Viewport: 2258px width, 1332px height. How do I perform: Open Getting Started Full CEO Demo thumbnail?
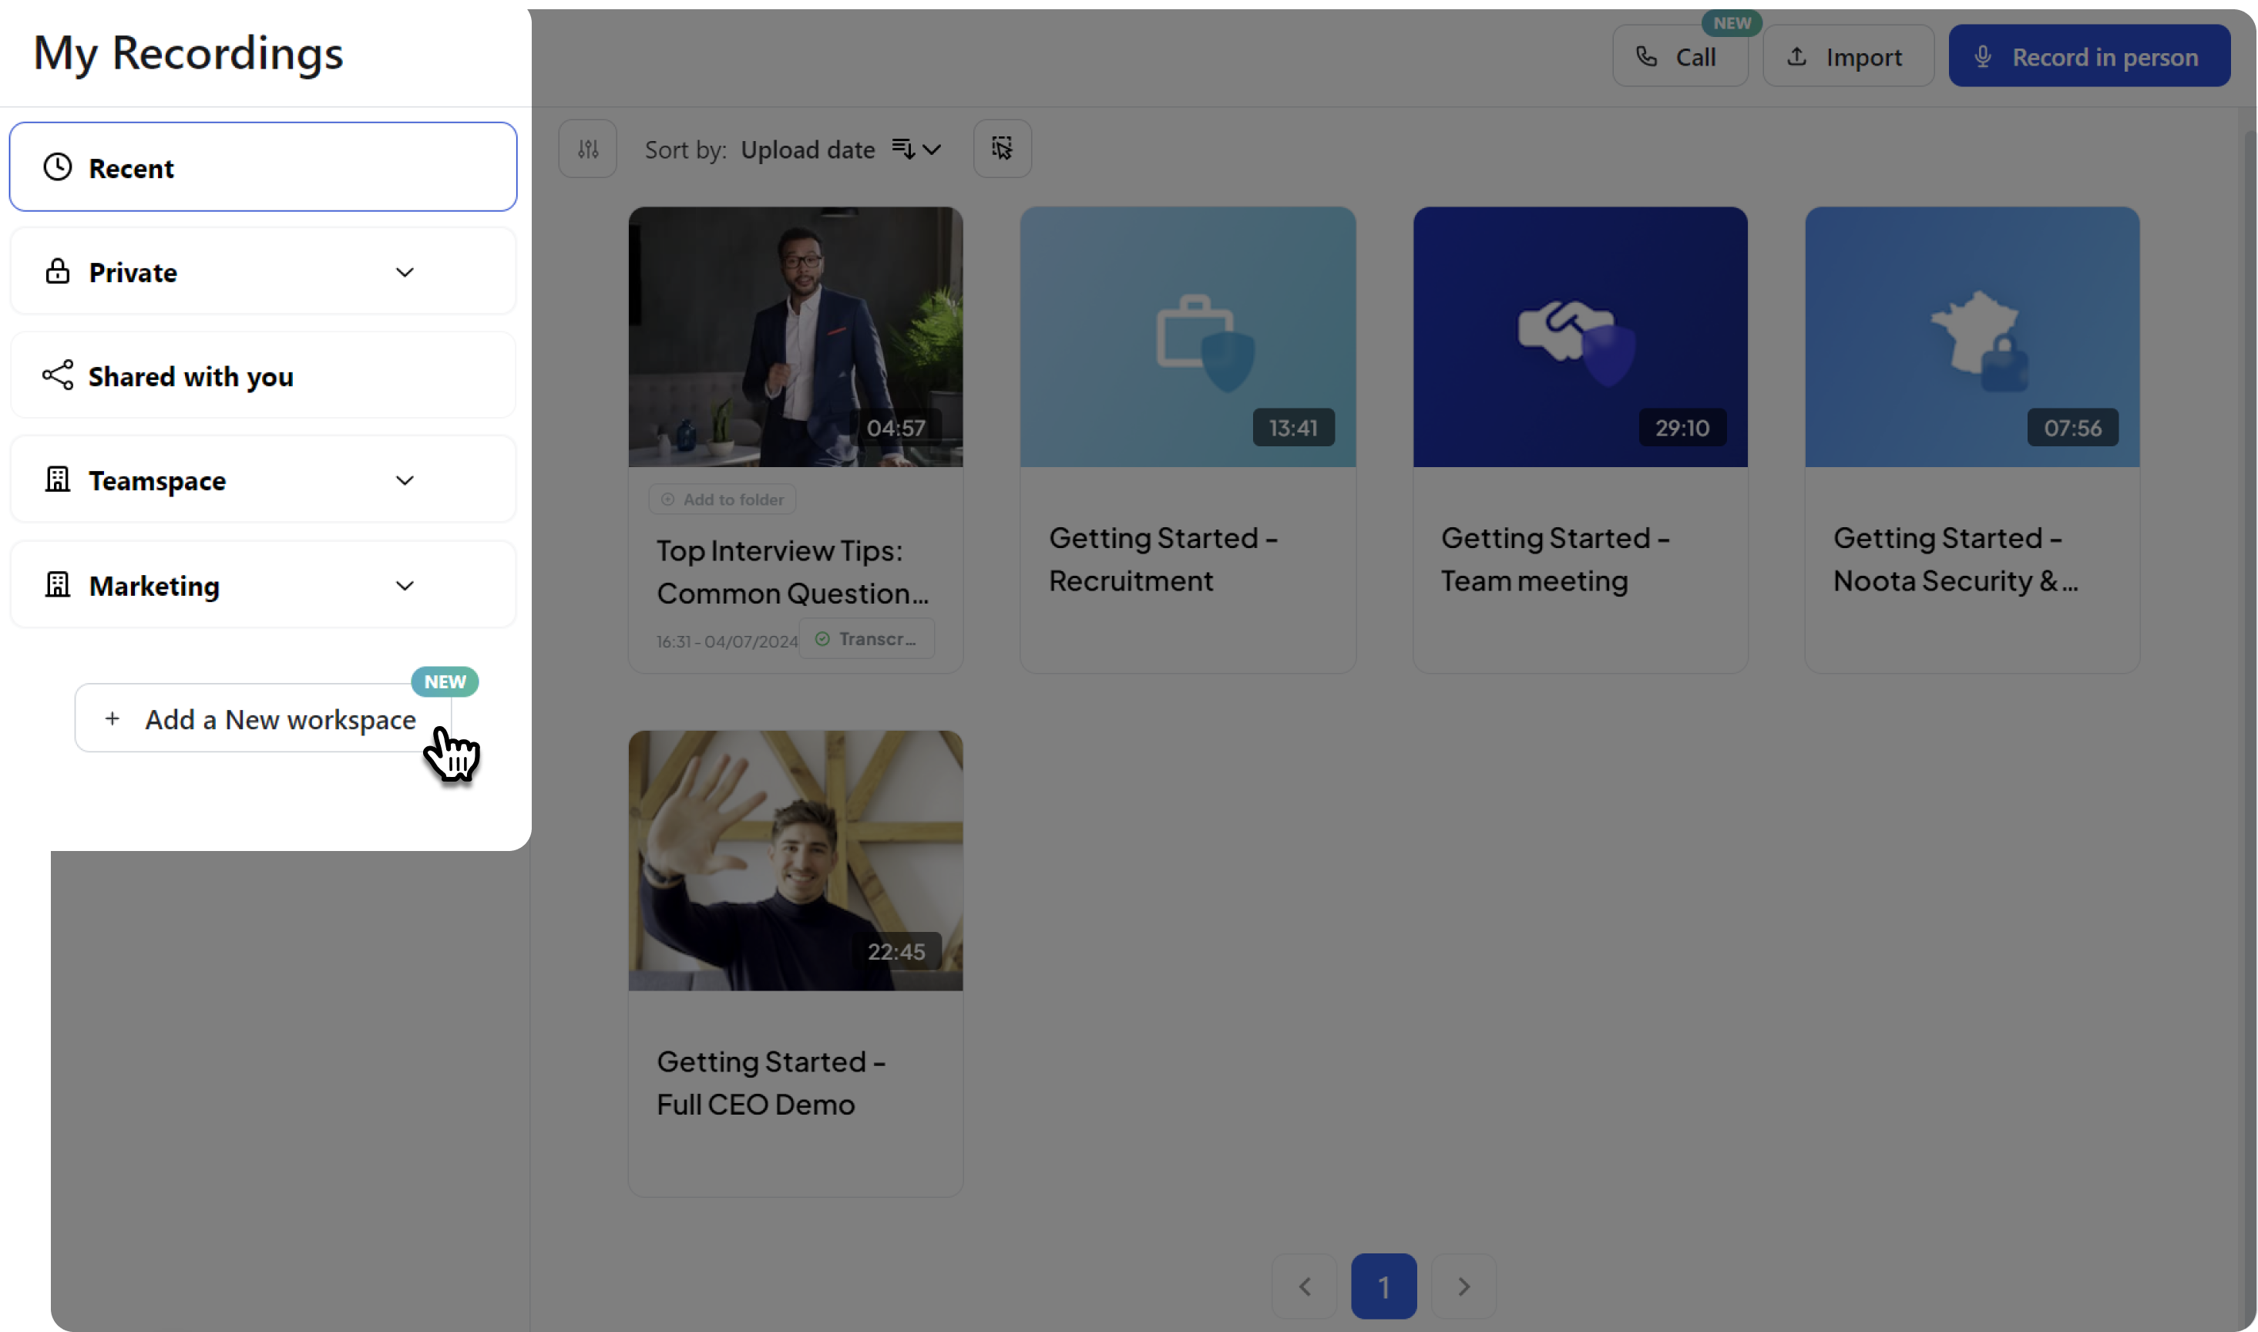coord(795,860)
